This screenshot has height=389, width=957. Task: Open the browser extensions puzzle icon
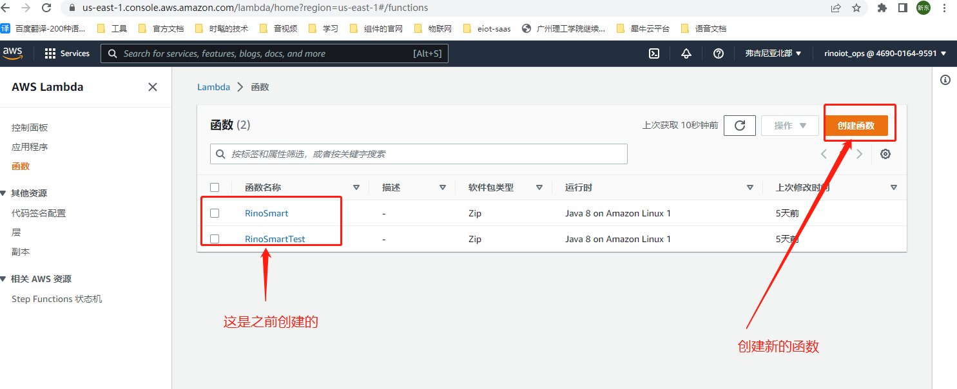tap(882, 8)
